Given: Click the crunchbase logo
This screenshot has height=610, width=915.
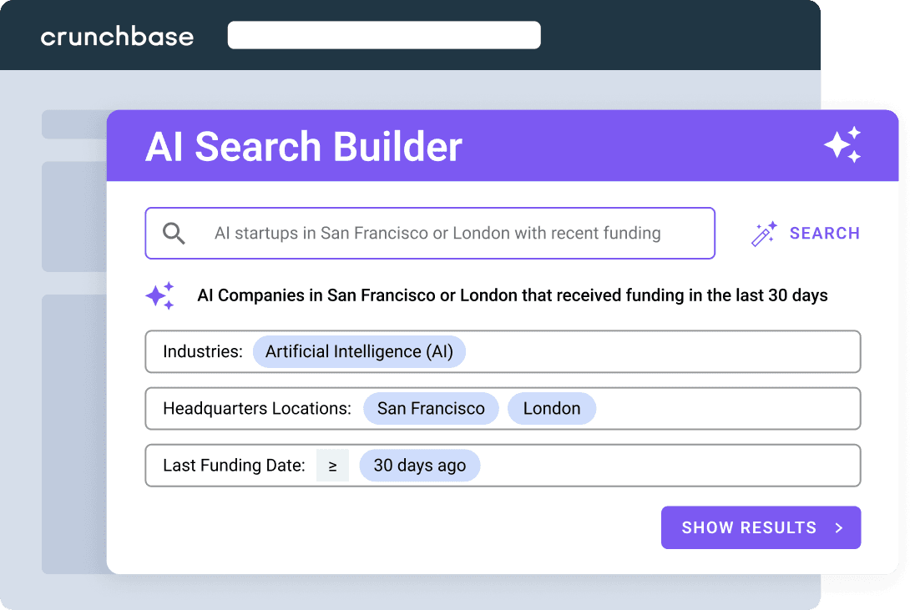Looking at the screenshot, I should click(x=117, y=36).
